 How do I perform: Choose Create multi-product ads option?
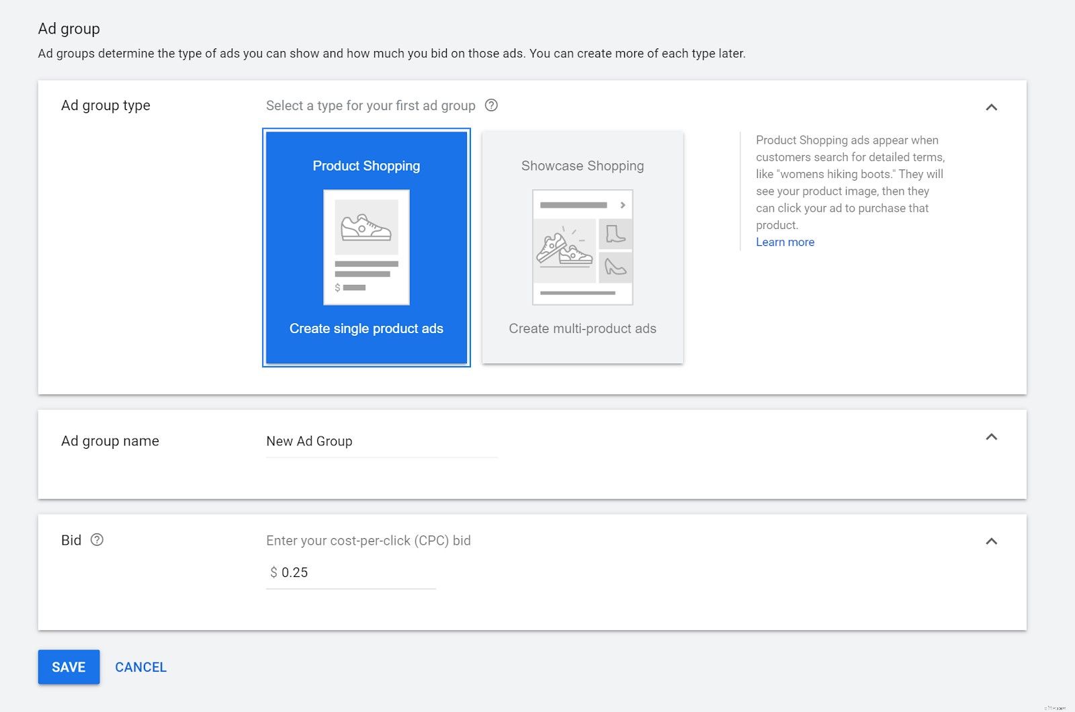[x=582, y=328]
